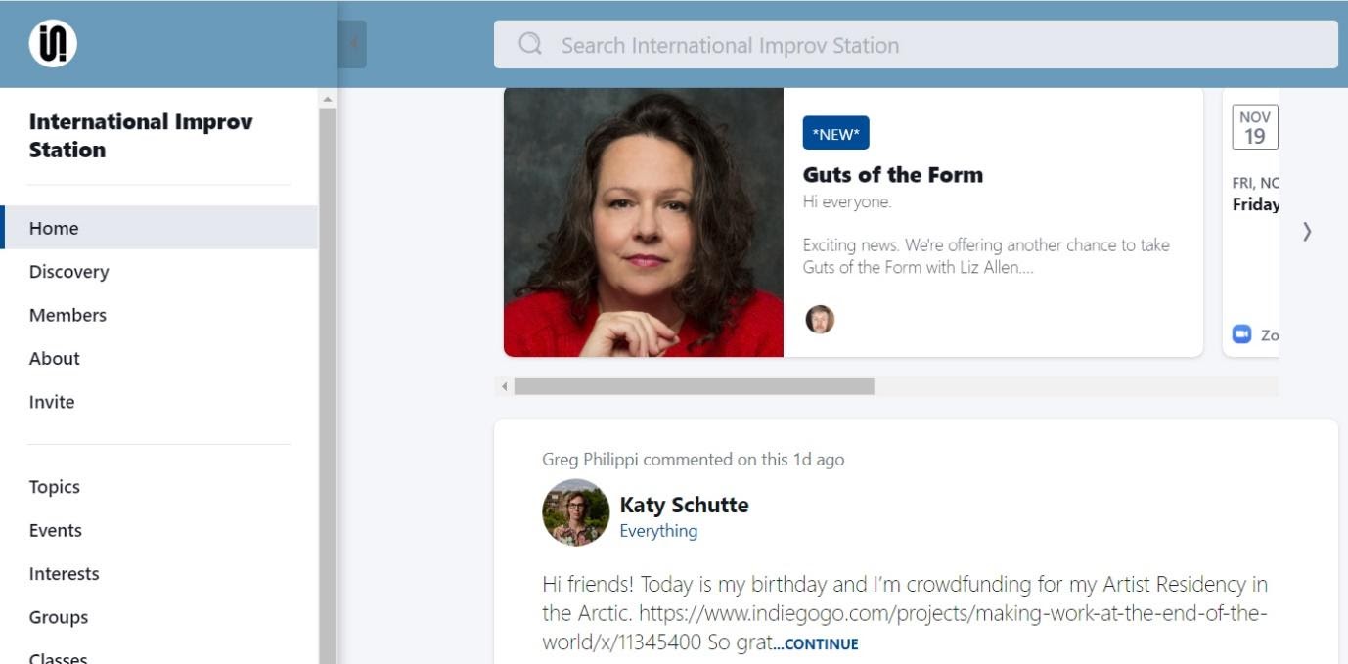
Task: Click the International Improv Station logo
Action: click(53, 44)
